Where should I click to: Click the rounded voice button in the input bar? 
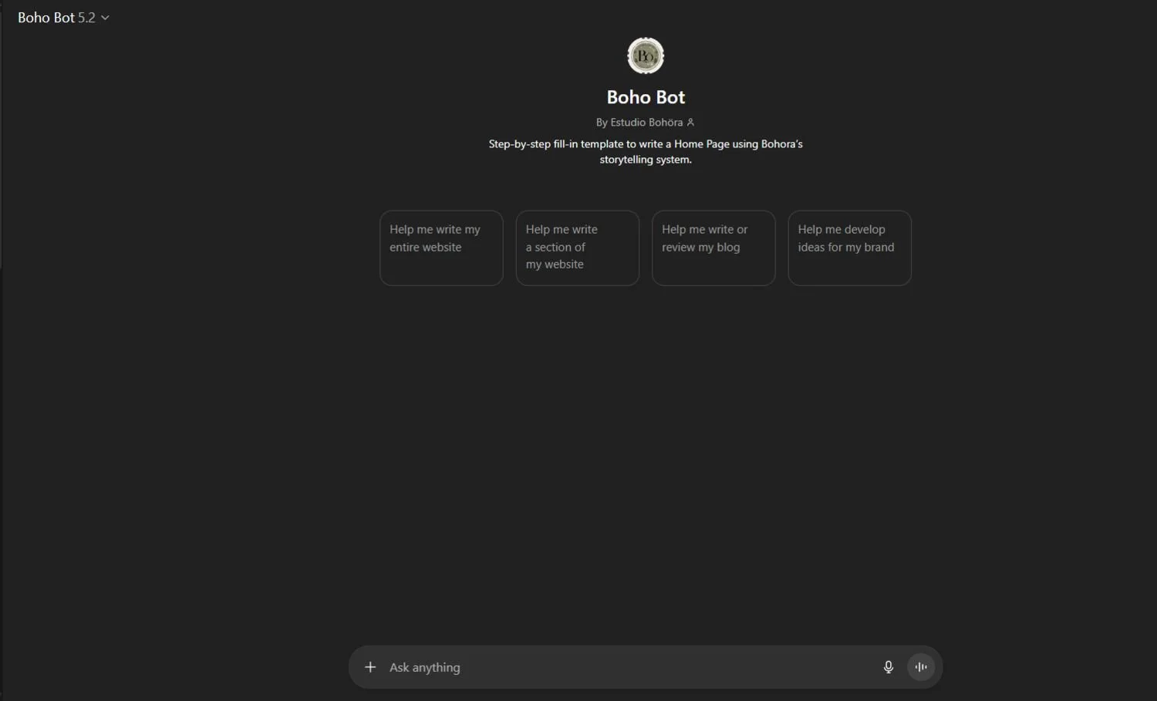pyautogui.click(x=921, y=666)
